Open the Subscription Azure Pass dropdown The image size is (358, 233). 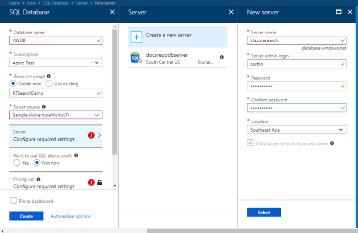[56, 63]
